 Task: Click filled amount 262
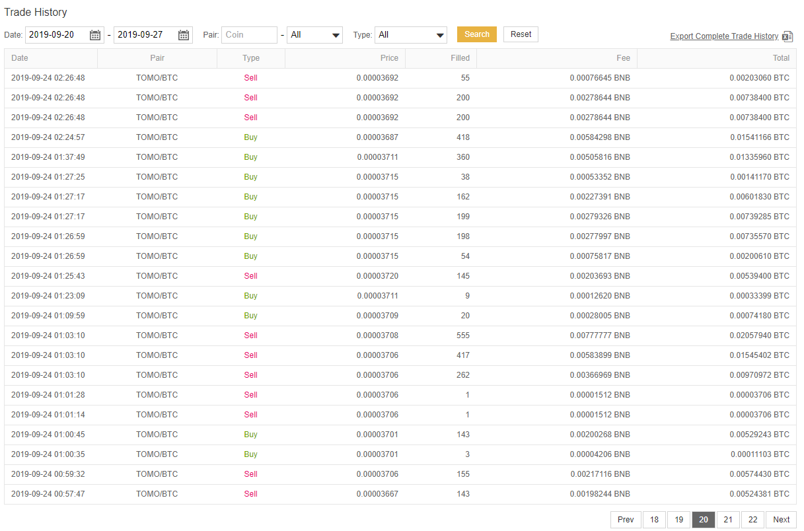tap(463, 375)
